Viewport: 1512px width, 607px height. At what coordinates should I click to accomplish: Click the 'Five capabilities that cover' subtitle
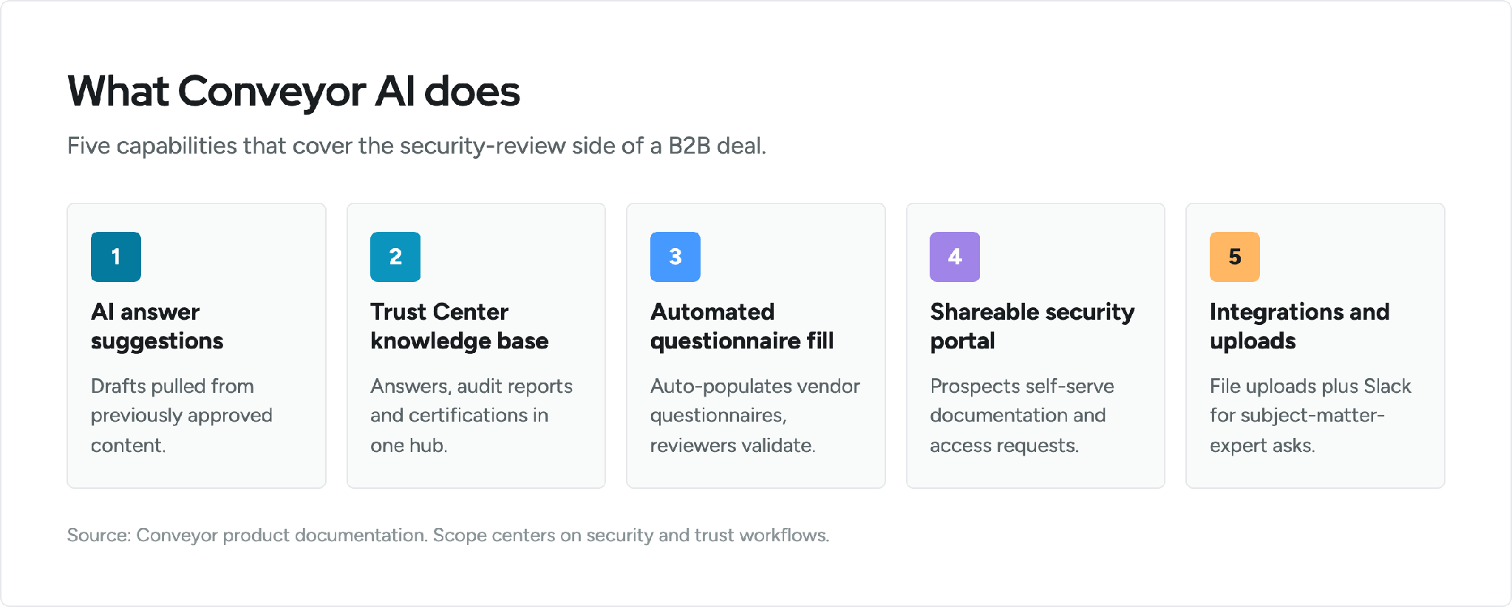click(x=417, y=145)
